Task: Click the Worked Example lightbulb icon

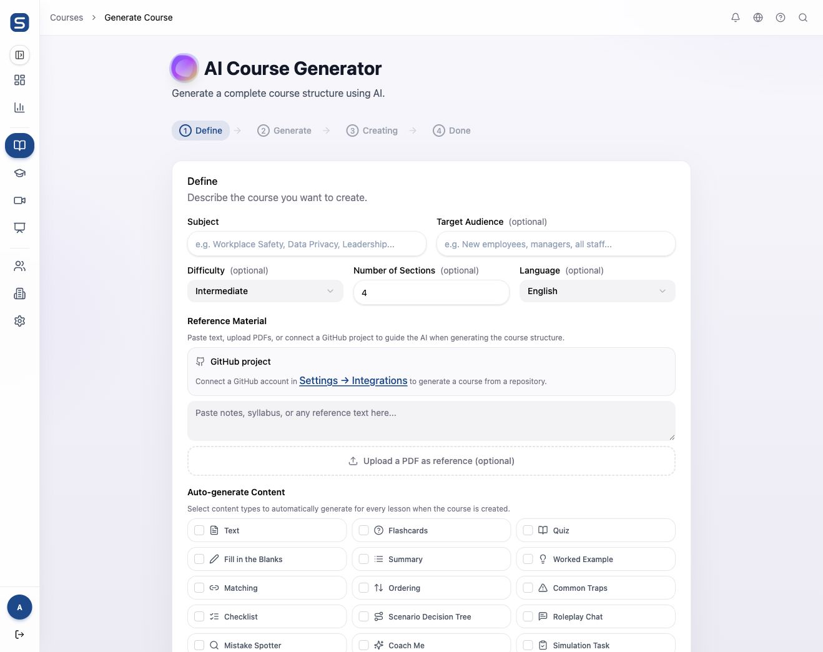Action: coord(543,559)
